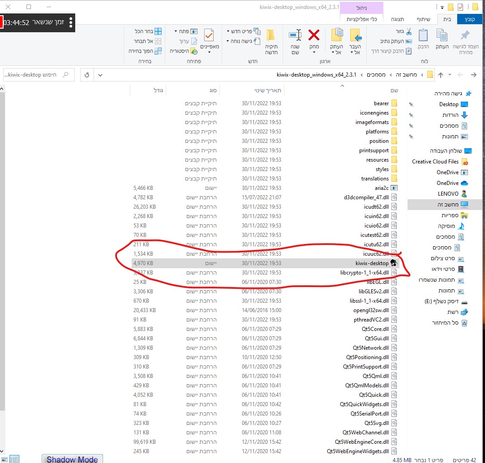
Task: Click Invert selection (הפוך בחירה)
Action: pos(145,51)
